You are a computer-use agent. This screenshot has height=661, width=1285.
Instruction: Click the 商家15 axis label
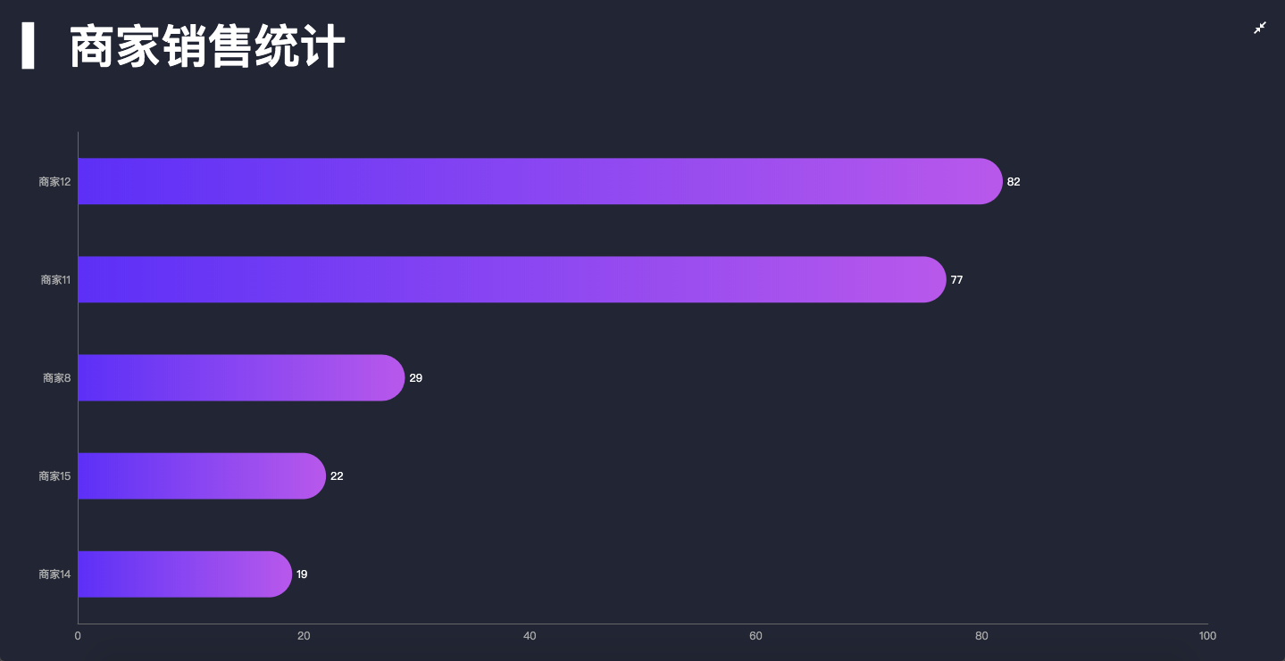click(54, 476)
